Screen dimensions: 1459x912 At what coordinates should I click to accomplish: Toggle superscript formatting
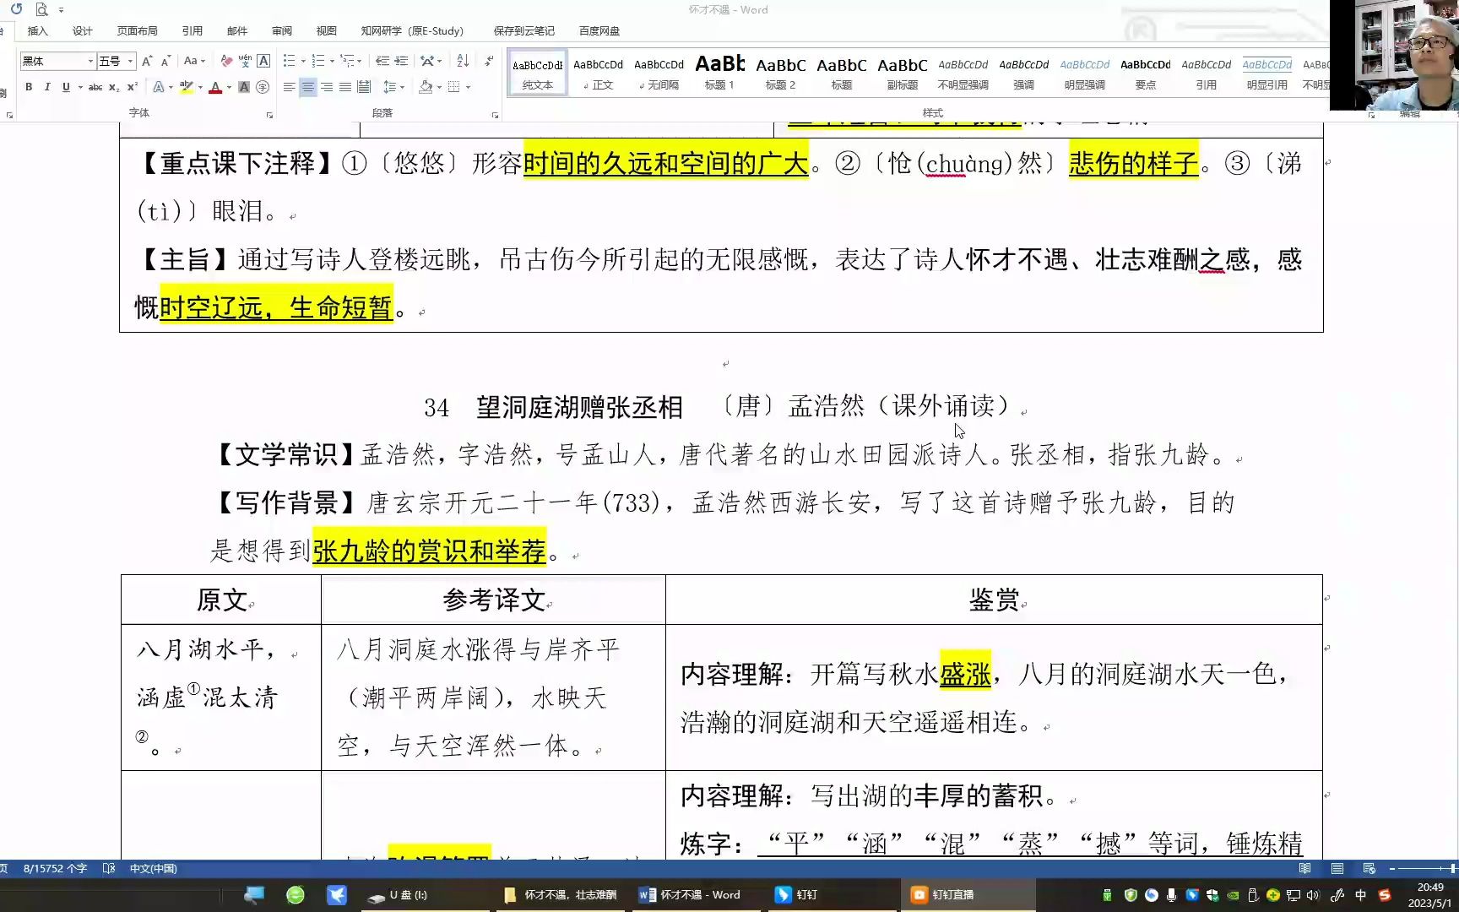click(132, 87)
